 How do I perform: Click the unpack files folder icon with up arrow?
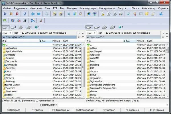coord(61,14)
